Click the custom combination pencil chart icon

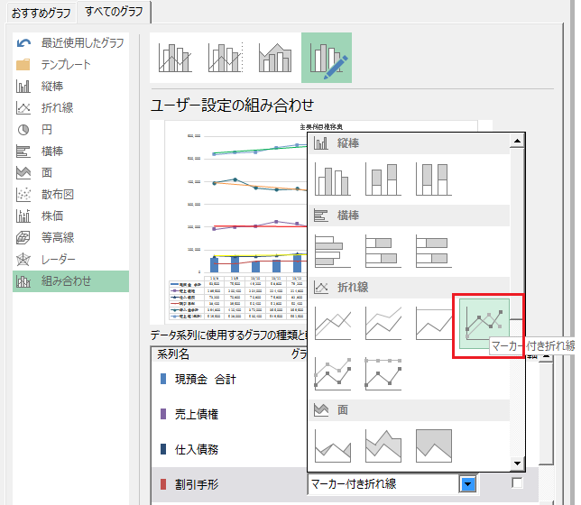[x=327, y=59]
